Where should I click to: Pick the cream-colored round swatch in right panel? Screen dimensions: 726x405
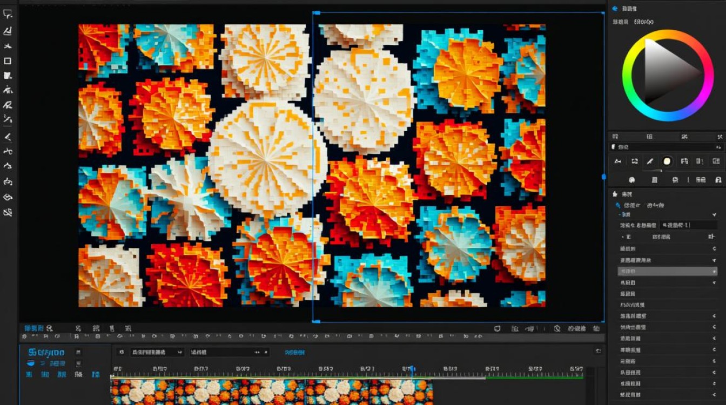point(667,161)
